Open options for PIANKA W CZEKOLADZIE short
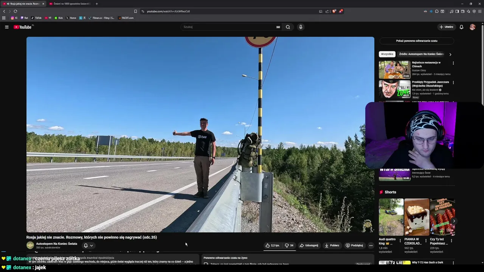 (x=426, y=241)
